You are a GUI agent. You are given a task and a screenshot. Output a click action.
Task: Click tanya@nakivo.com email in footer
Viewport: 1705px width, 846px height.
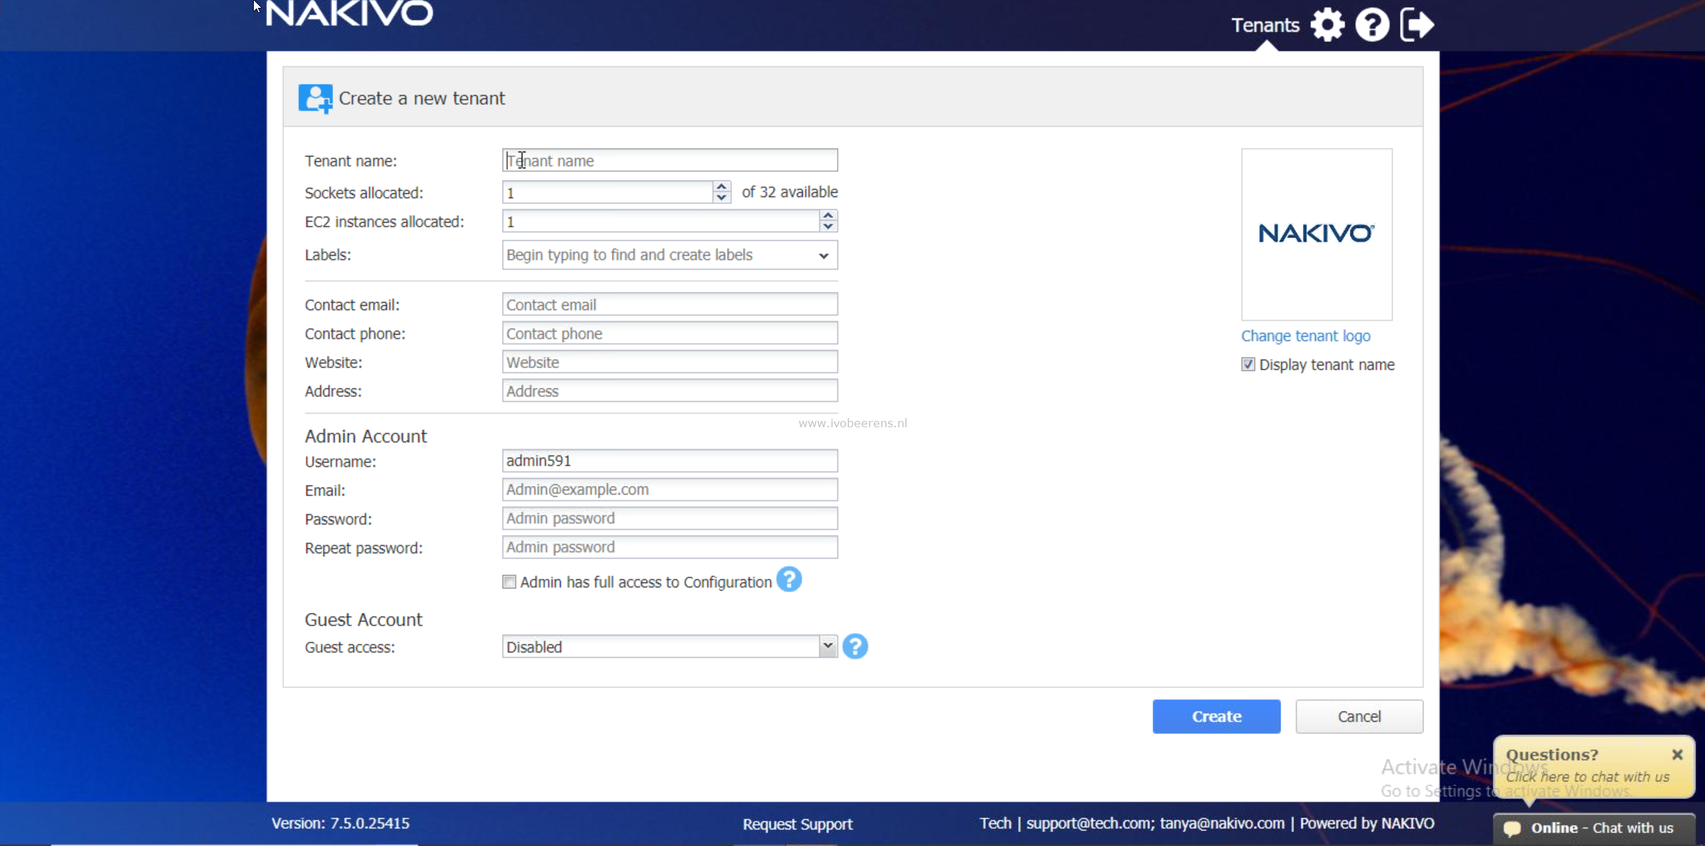coord(1222,823)
